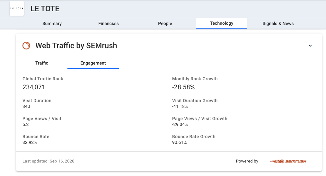Select the Technology tab
The image size is (326, 176).
click(x=222, y=23)
